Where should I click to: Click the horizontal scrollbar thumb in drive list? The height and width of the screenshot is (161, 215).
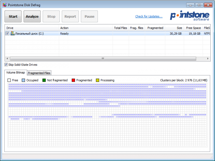click(x=103, y=59)
